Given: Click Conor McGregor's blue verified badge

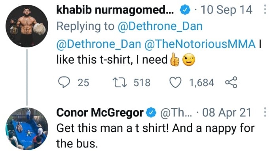Looking at the screenshot, I should pyautogui.click(x=151, y=113).
